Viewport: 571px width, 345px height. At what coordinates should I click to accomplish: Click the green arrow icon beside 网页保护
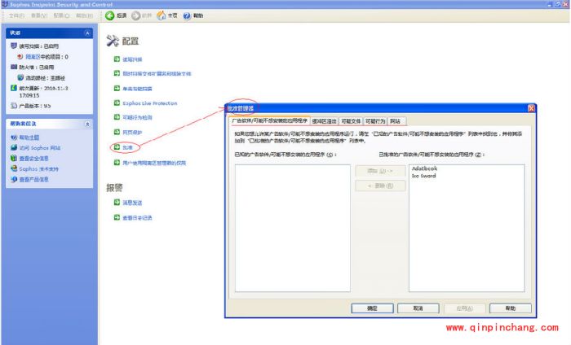click(x=116, y=132)
